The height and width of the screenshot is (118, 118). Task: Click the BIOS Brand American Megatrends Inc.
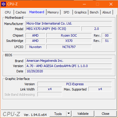[69, 61]
